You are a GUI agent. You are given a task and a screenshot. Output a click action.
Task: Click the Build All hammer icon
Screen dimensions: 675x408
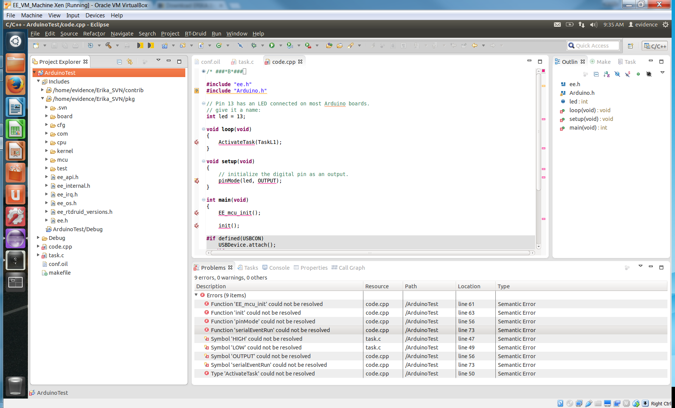coord(109,46)
